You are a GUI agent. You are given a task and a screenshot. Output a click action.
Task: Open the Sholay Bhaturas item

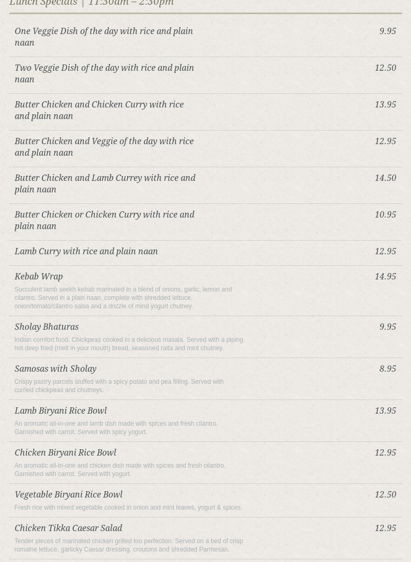click(x=46, y=327)
